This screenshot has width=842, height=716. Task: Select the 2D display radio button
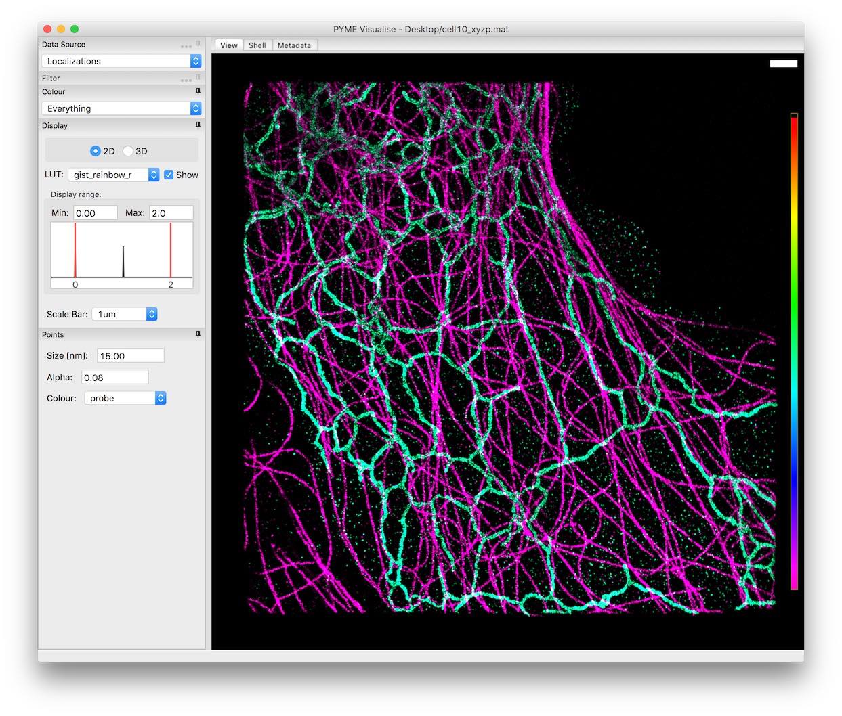point(96,151)
